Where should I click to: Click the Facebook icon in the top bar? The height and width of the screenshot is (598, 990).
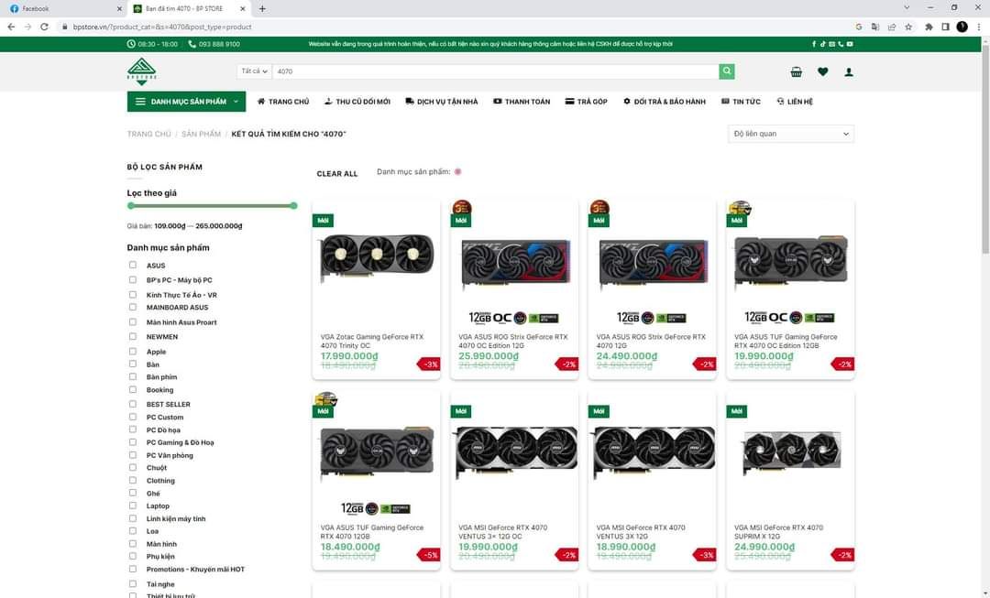pyautogui.click(x=813, y=43)
